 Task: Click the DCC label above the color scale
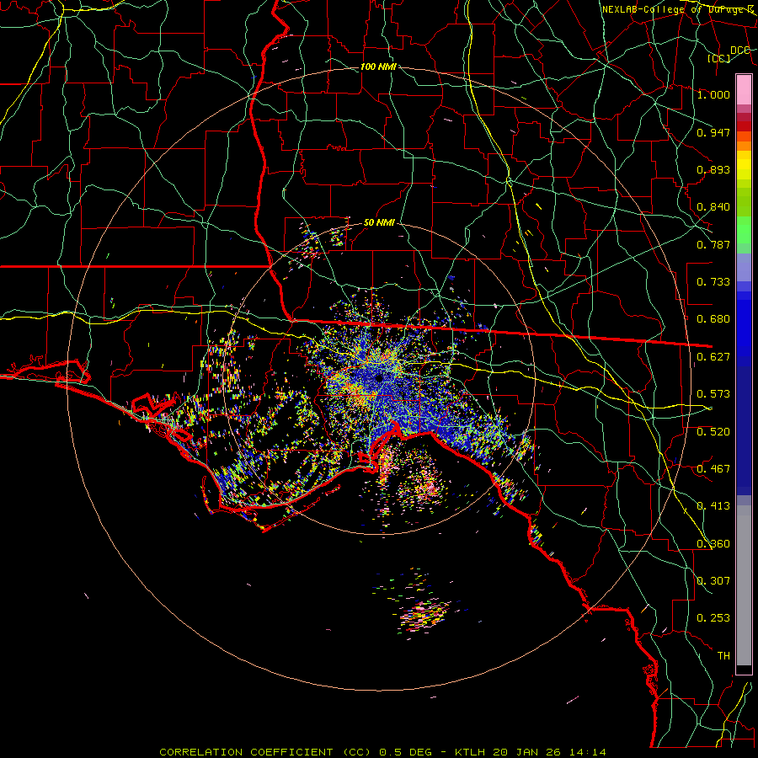(x=739, y=51)
